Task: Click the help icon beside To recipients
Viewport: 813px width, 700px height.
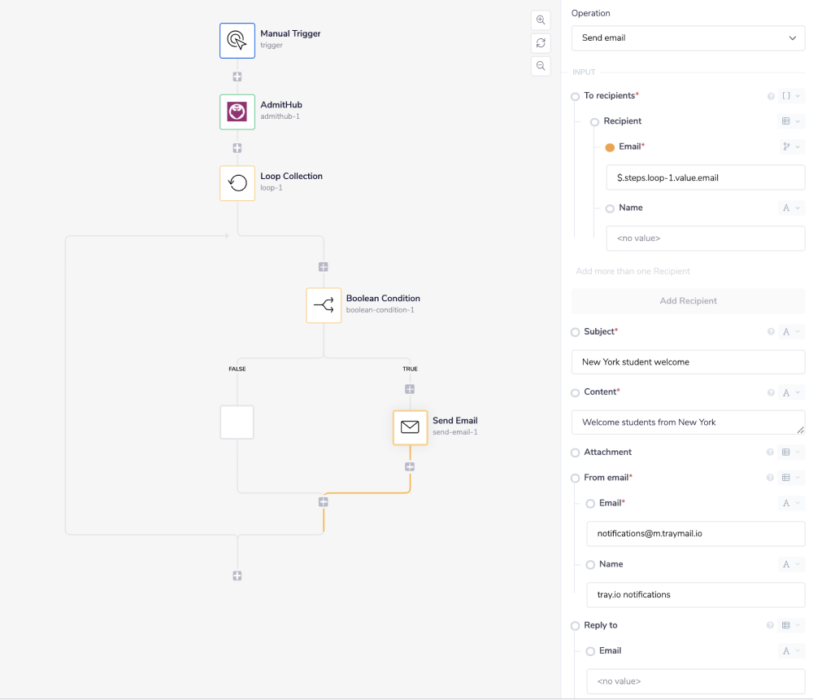Action: (x=770, y=95)
